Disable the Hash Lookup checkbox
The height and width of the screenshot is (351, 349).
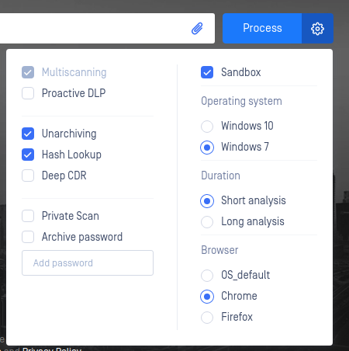pyautogui.click(x=28, y=155)
